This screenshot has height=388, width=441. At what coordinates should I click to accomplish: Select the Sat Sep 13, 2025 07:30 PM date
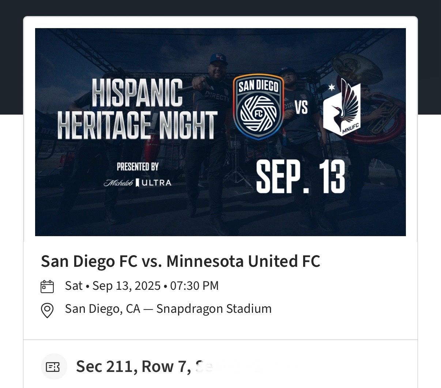coord(142,285)
